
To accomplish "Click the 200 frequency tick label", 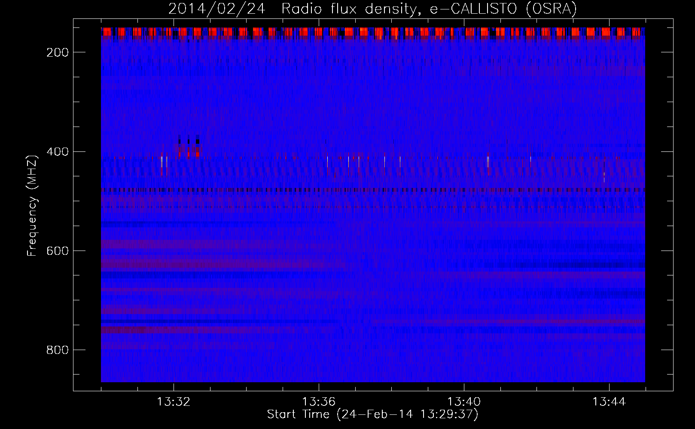I will pyautogui.click(x=57, y=52).
